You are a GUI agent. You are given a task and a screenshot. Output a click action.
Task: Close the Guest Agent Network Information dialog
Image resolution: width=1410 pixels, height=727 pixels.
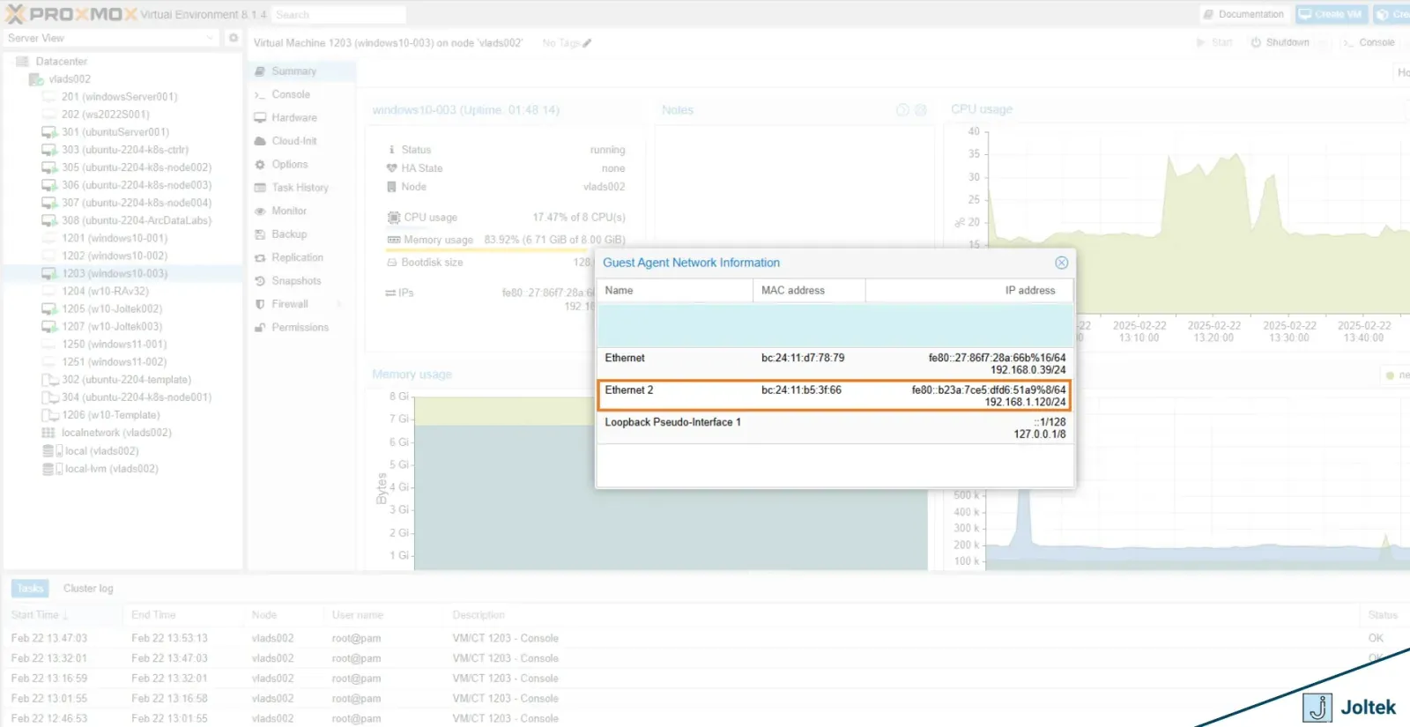tap(1061, 263)
